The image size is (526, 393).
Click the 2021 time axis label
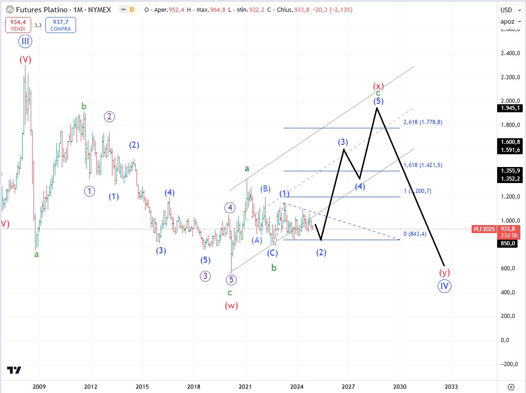pos(245,387)
